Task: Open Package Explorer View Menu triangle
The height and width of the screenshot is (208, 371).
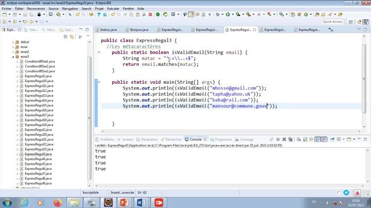Action: coord(88,36)
